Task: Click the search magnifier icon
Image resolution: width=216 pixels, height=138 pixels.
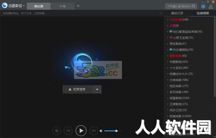Action: (193, 6)
